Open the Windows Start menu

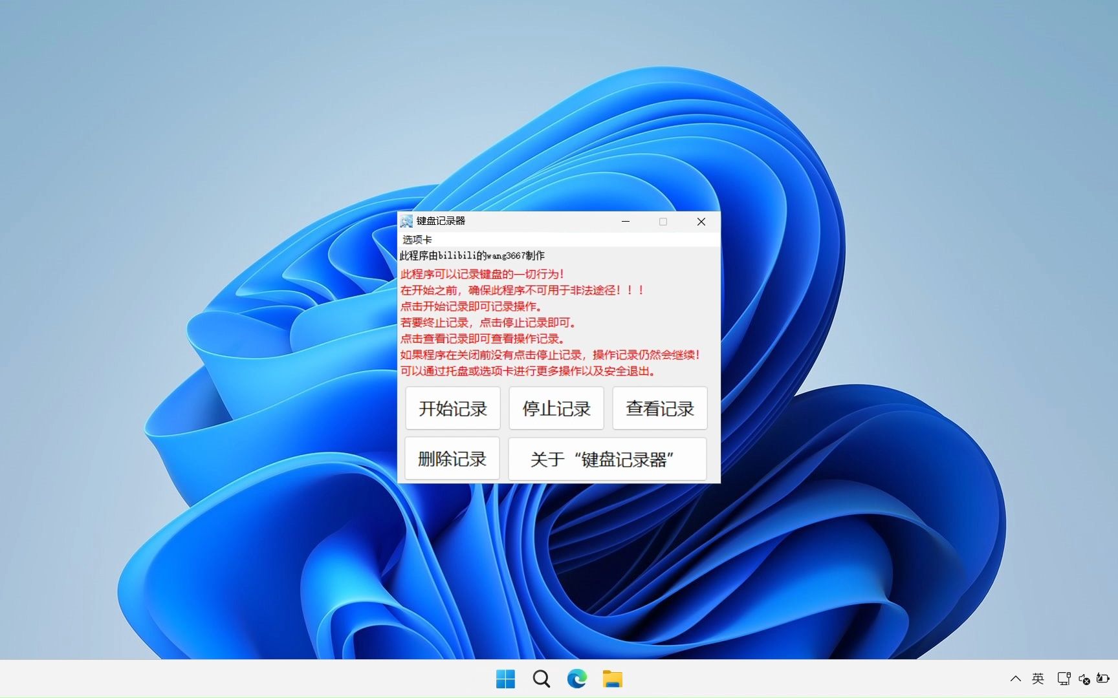505,679
